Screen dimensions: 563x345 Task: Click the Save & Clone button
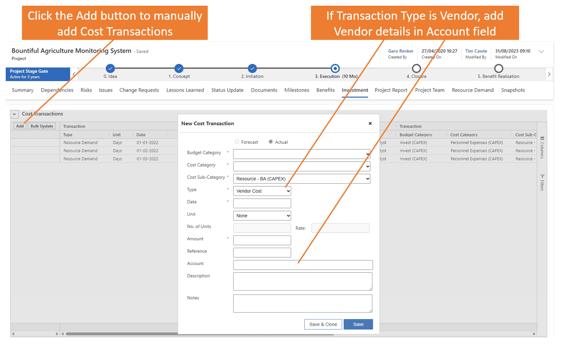coord(323,324)
